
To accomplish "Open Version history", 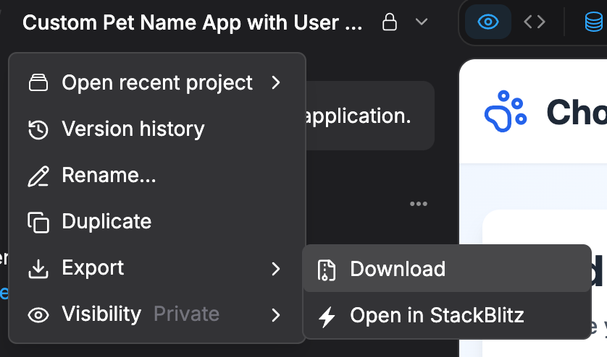I will [x=133, y=129].
